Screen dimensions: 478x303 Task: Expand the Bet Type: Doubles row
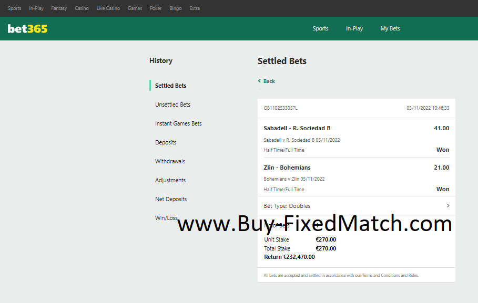pyautogui.click(x=448, y=206)
